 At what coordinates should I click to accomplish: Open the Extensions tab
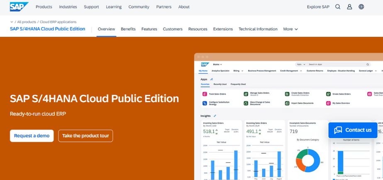[x=223, y=29]
